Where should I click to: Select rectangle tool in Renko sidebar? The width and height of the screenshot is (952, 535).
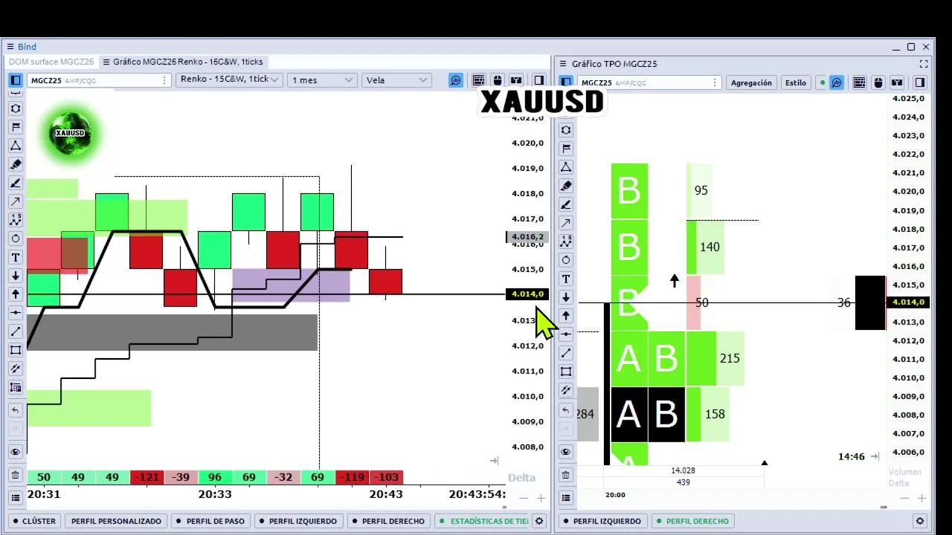[x=16, y=350]
